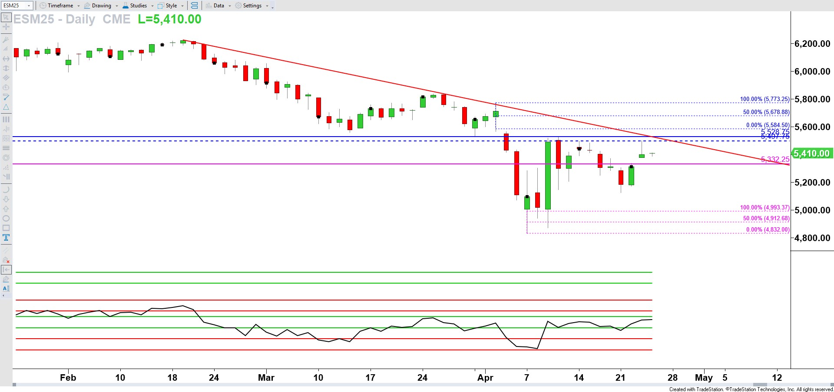This screenshot has width=834, height=392.
Task: Select the vertical double-arrow extension tool
Action: coord(6,68)
